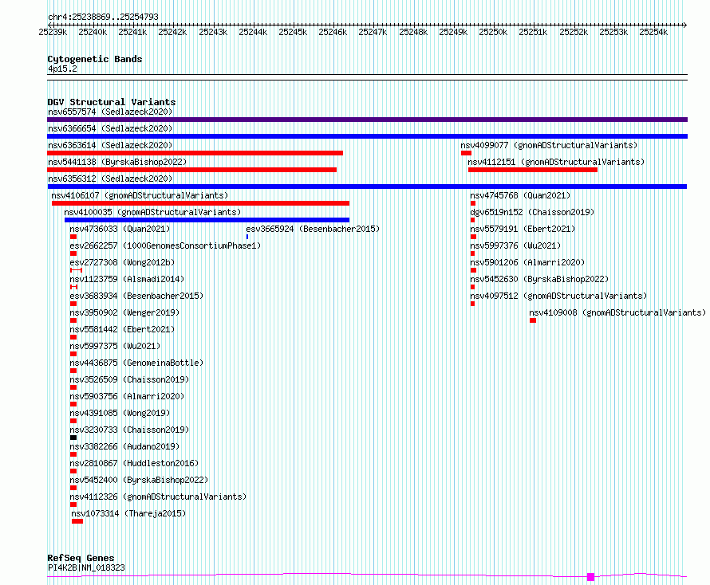Click nsv4100035 (gnomADStructuralVariants) label
This screenshot has height=585, width=710.
tap(152, 212)
